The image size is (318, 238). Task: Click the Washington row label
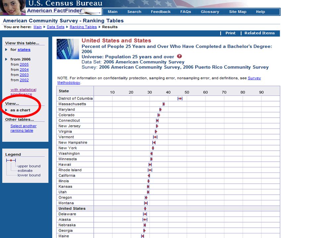(69, 153)
